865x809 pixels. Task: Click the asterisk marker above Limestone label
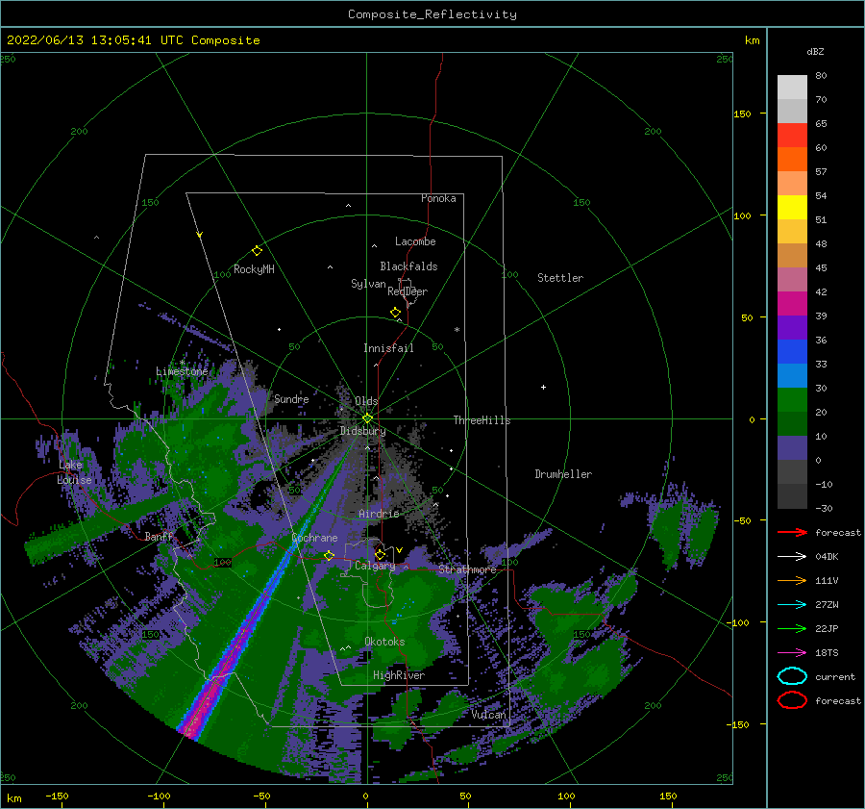pos(182,363)
